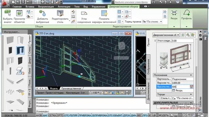The height and width of the screenshot is (117, 209).
Task: Select the door tool in the palette
Action: [20, 40]
